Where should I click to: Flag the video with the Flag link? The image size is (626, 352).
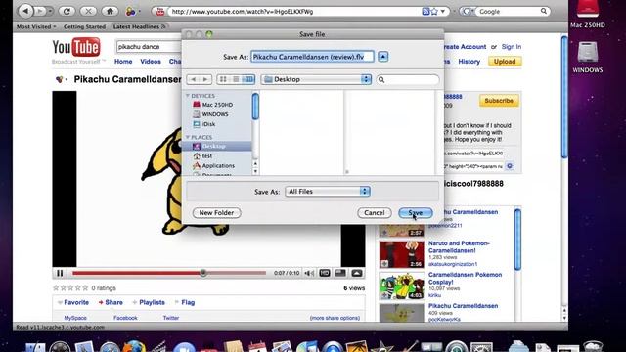pos(185,302)
